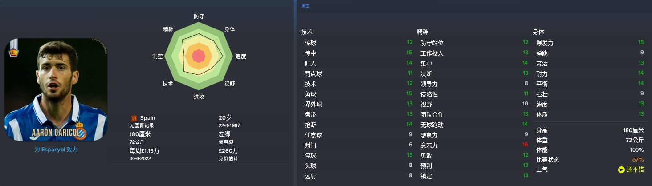The width and height of the screenshot is (652, 186).
Task: Select the 传中 attribute row
Action: coord(359,53)
